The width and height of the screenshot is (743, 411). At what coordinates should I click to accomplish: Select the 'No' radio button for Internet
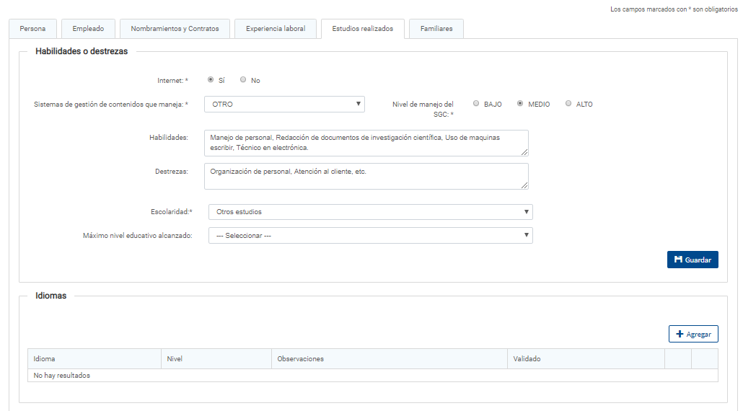243,80
